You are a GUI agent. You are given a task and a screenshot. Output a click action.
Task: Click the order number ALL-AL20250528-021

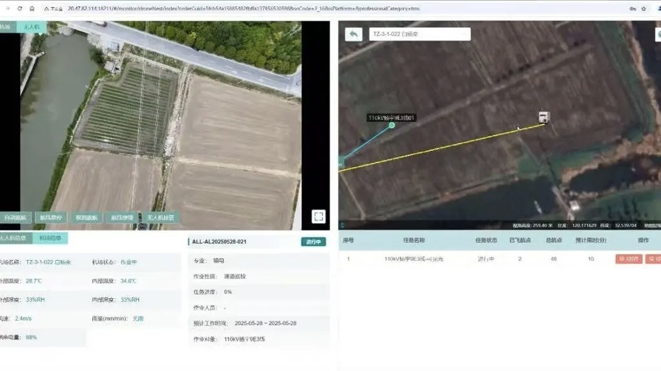(219, 242)
